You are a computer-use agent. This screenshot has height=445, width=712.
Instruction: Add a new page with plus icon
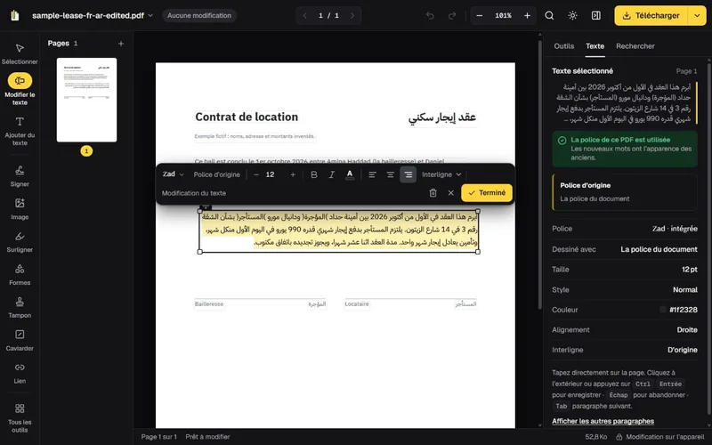tap(121, 44)
